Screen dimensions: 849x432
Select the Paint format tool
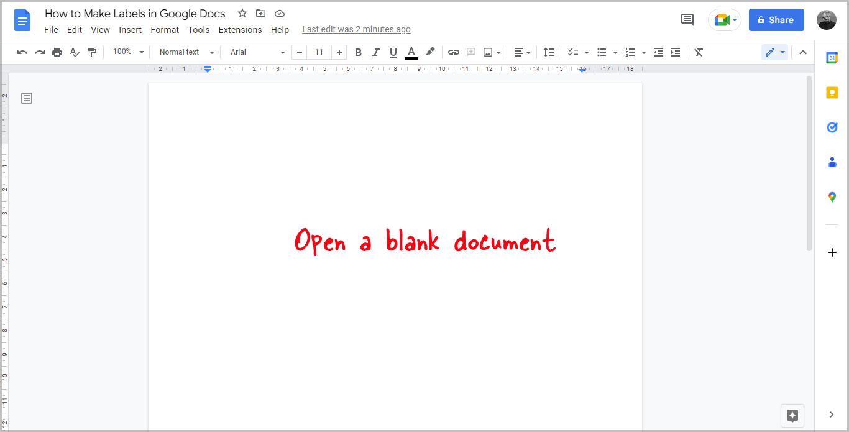coord(92,52)
